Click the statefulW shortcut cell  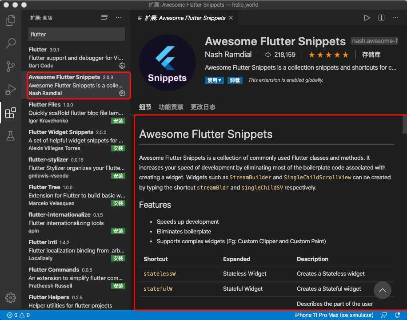pyautogui.click(x=158, y=289)
